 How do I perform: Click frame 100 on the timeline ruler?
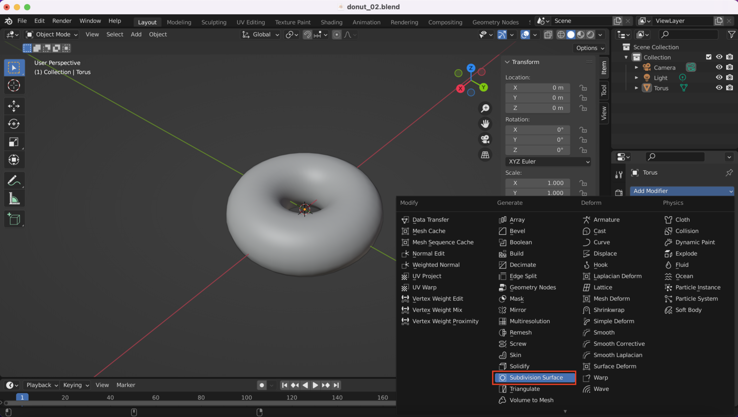[246, 397]
